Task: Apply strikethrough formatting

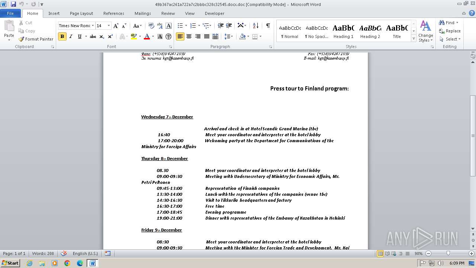Action: (93, 36)
